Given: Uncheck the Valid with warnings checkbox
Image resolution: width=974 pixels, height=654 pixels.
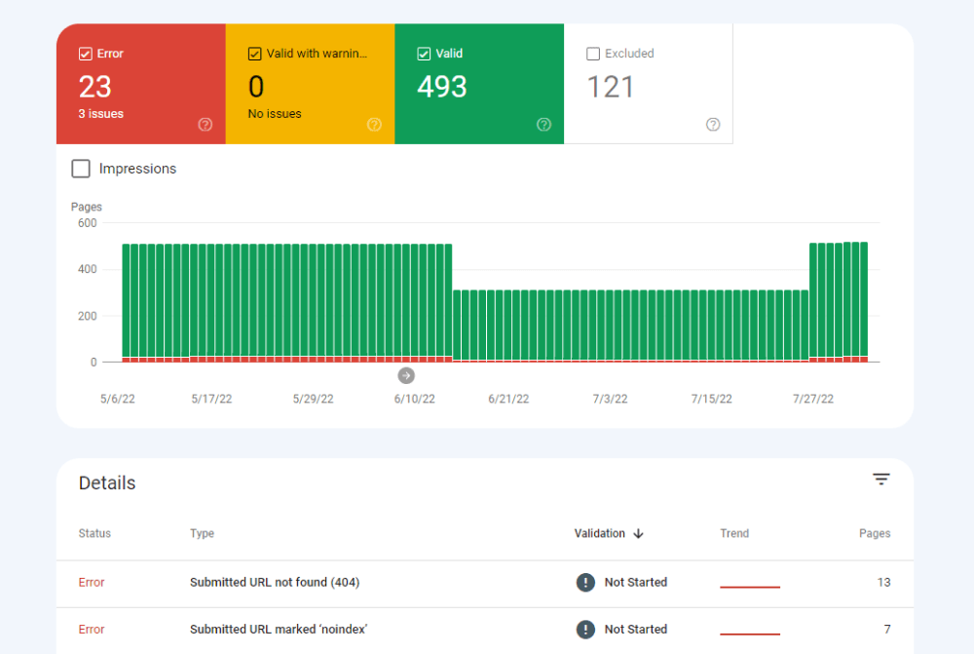Looking at the screenshot, I should [255, 55].
